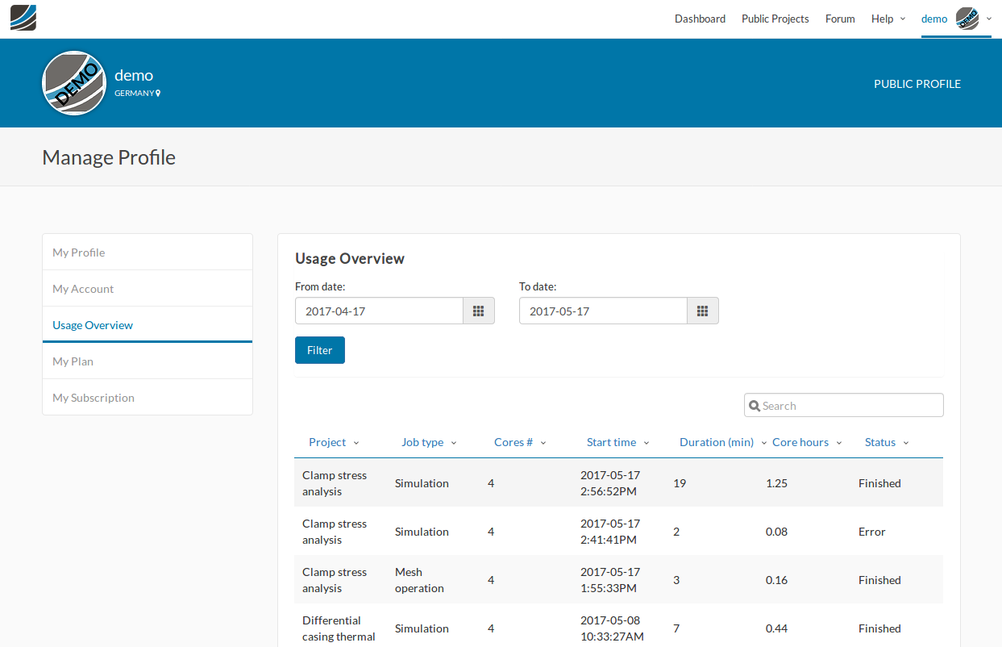
Task: Click the demo avatar in top navigation
Action: (x=967, y=19)
